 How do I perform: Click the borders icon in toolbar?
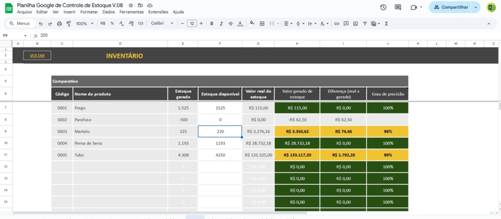262,23
